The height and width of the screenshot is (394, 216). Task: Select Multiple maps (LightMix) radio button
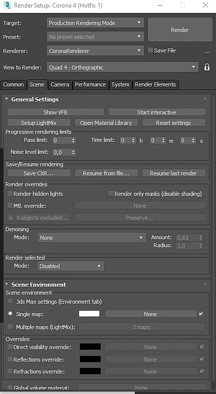[x=10, y=327]
